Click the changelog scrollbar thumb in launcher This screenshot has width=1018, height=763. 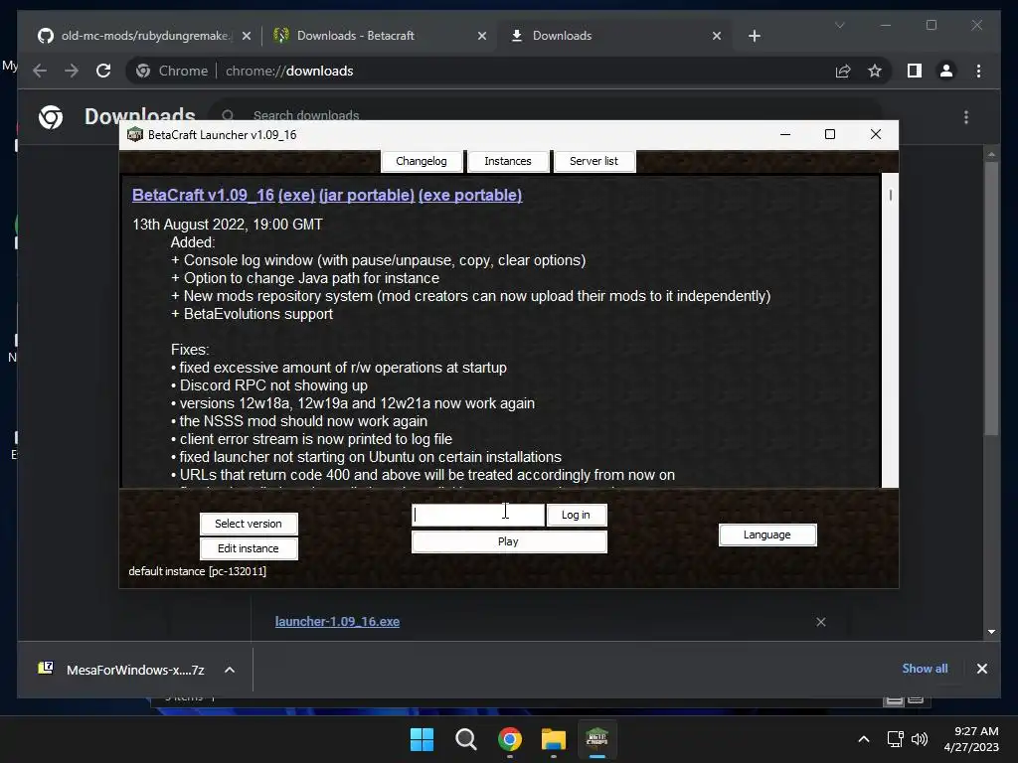tap(890, 195)
